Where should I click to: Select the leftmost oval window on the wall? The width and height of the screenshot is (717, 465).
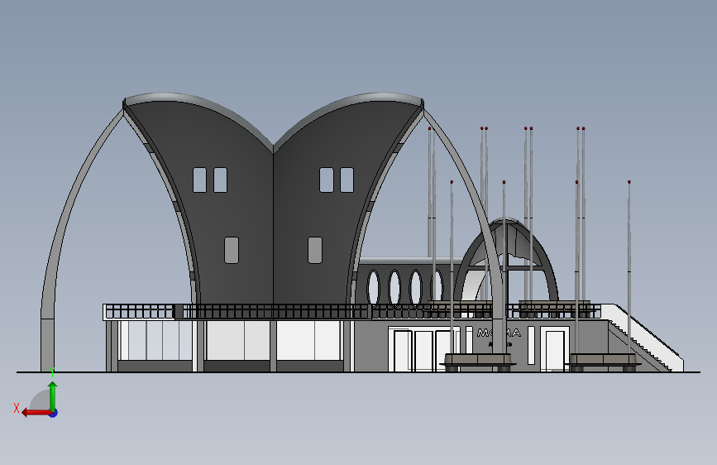373,287
